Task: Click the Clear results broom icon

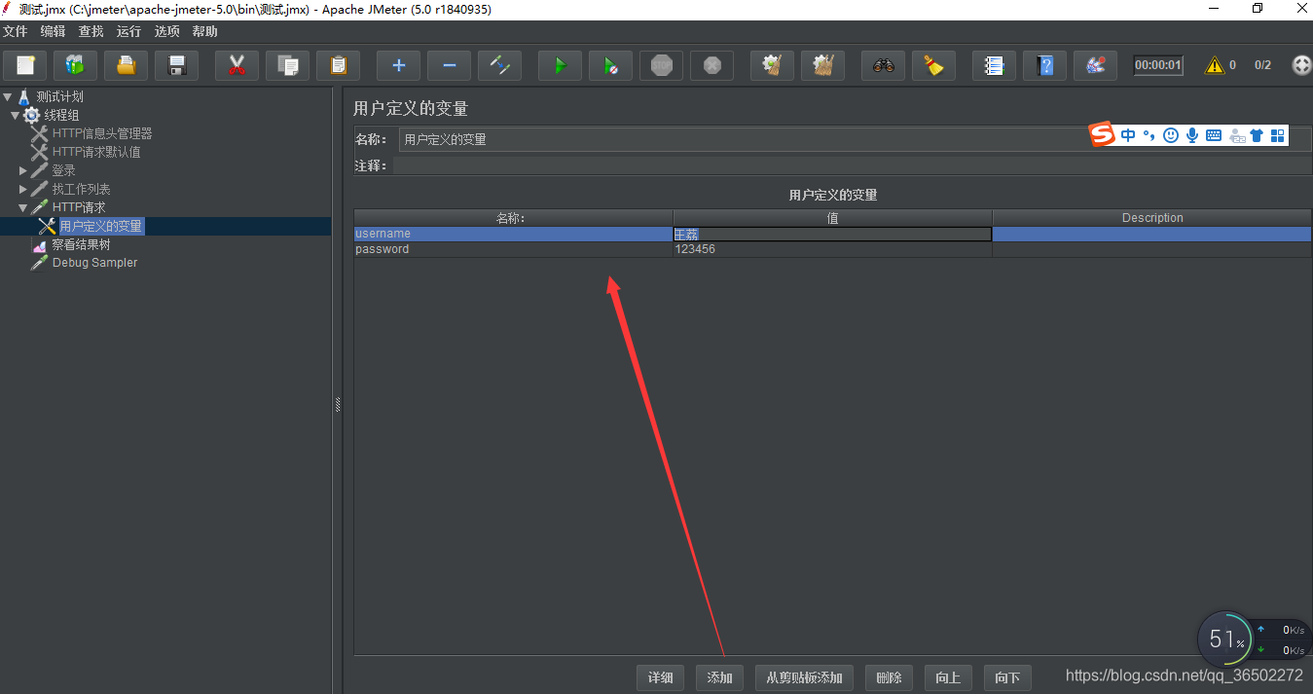Action: point(772,66)
